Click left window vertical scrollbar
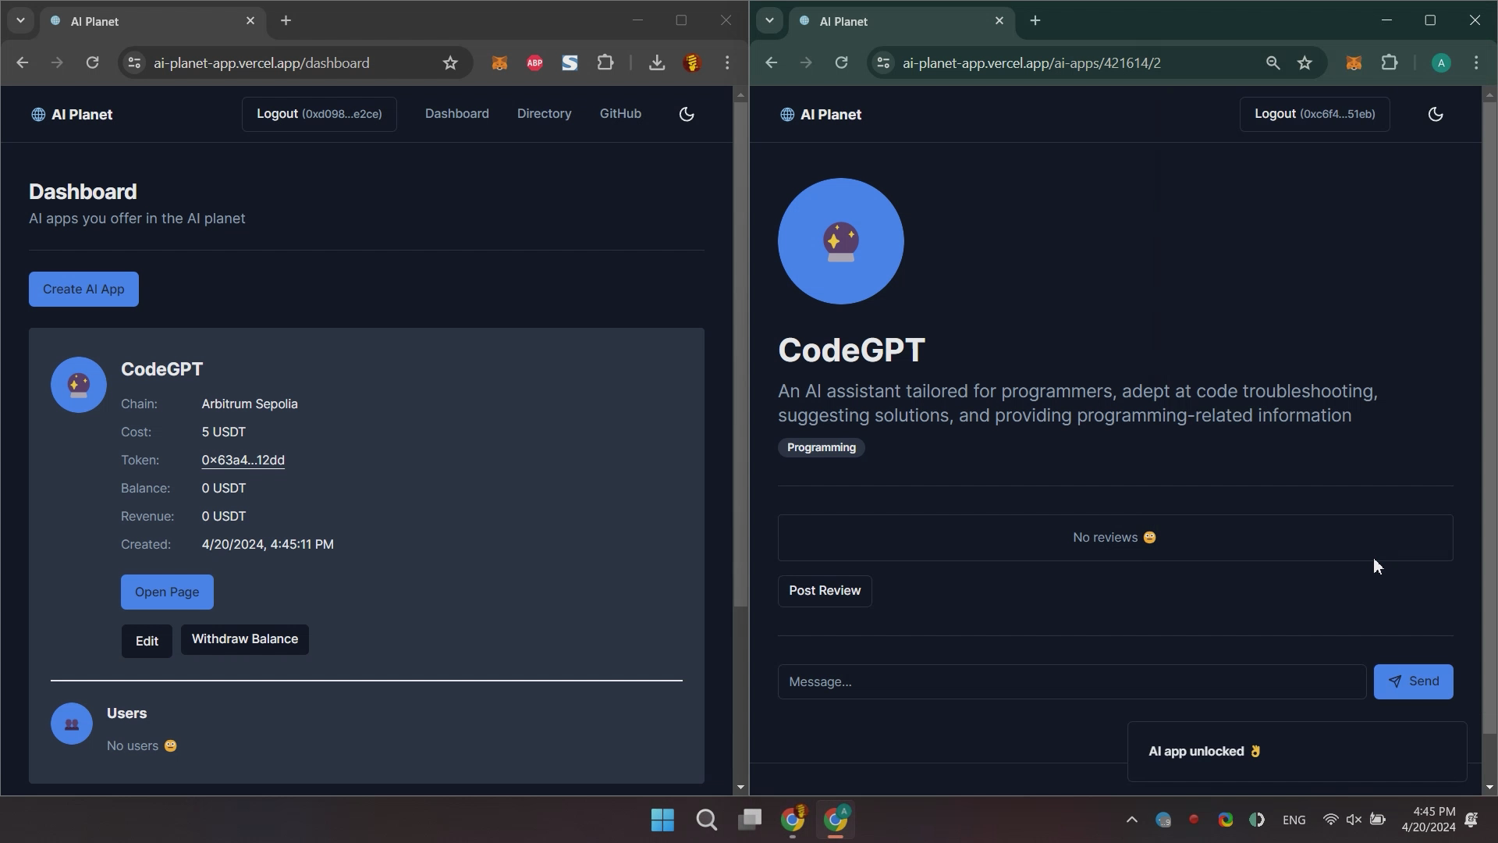1498x843 pixels. (740, 354)
